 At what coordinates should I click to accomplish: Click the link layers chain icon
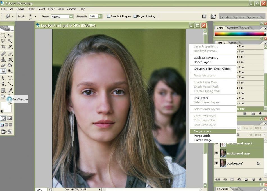click(218, 180)
